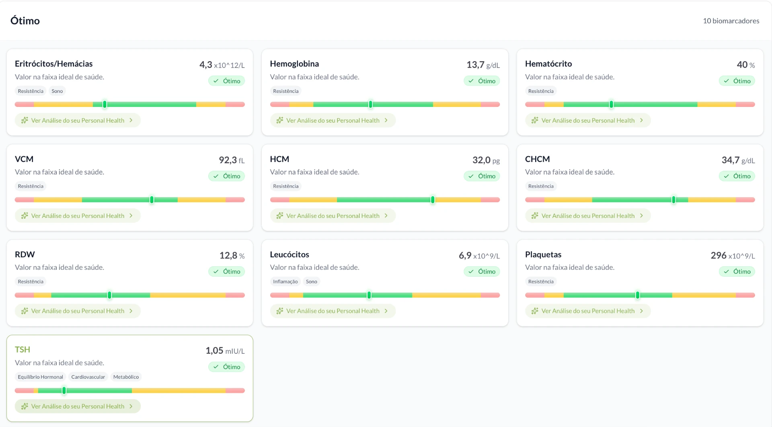Click the 6,9 x10^9/L Leucócitos value
This screenshot has height=427, width=772.
tap(479, 255)
